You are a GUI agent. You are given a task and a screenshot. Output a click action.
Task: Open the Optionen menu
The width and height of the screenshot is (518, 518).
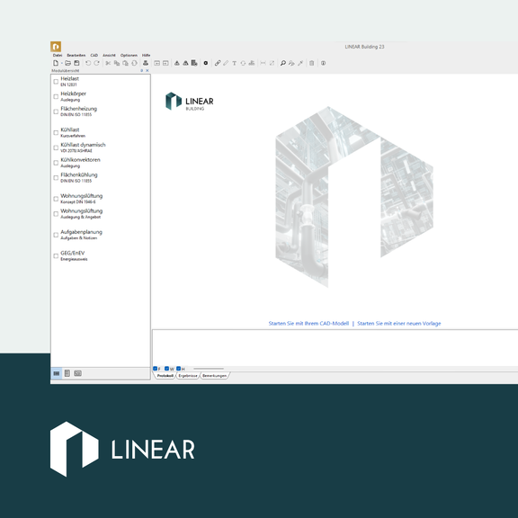coord(129,55)
